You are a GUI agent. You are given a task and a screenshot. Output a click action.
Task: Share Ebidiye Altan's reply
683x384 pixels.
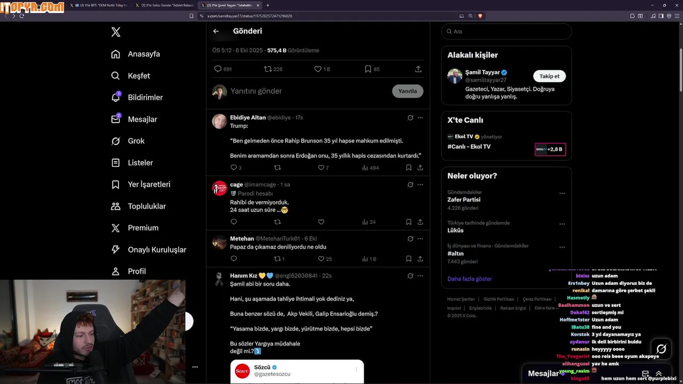(420, 167)
